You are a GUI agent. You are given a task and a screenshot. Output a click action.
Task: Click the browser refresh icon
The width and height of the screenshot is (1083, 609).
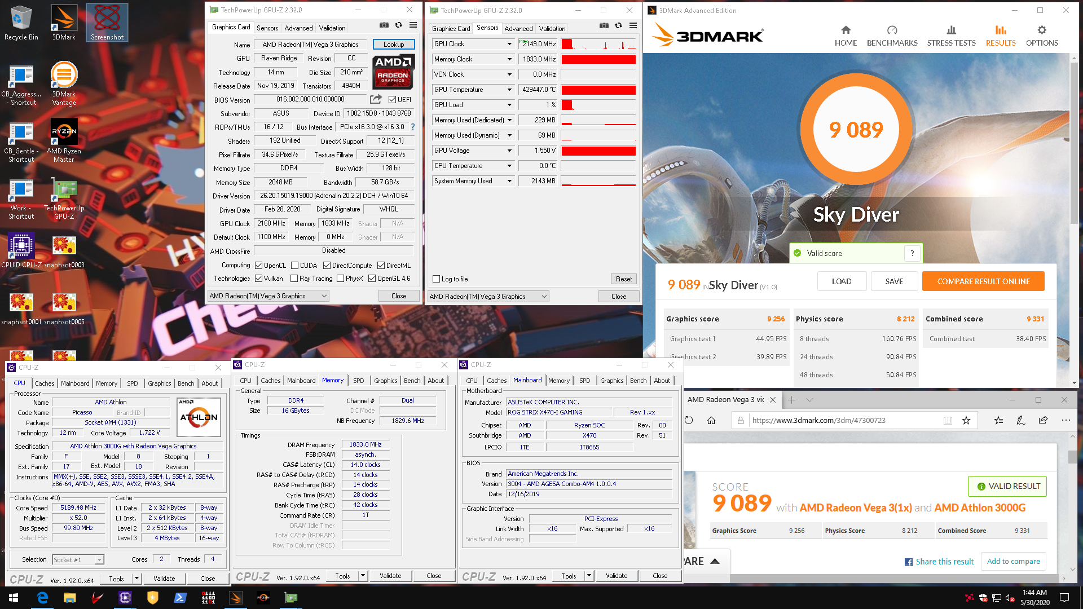coord(689,420)
